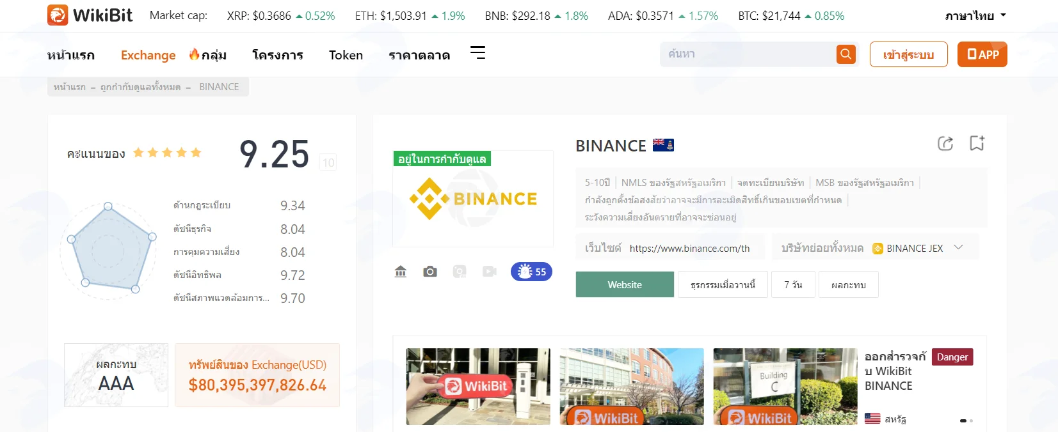Image resolution: width=1058 pixels, height=432 pixels.
Task: Open the survey photo showing Building C sign
Action: (x=785, y=387)
